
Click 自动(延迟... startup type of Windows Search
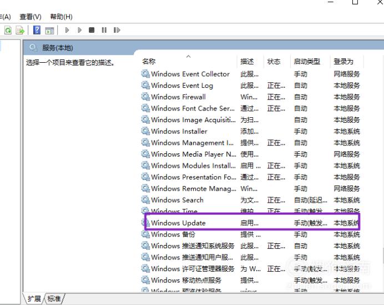311,200
